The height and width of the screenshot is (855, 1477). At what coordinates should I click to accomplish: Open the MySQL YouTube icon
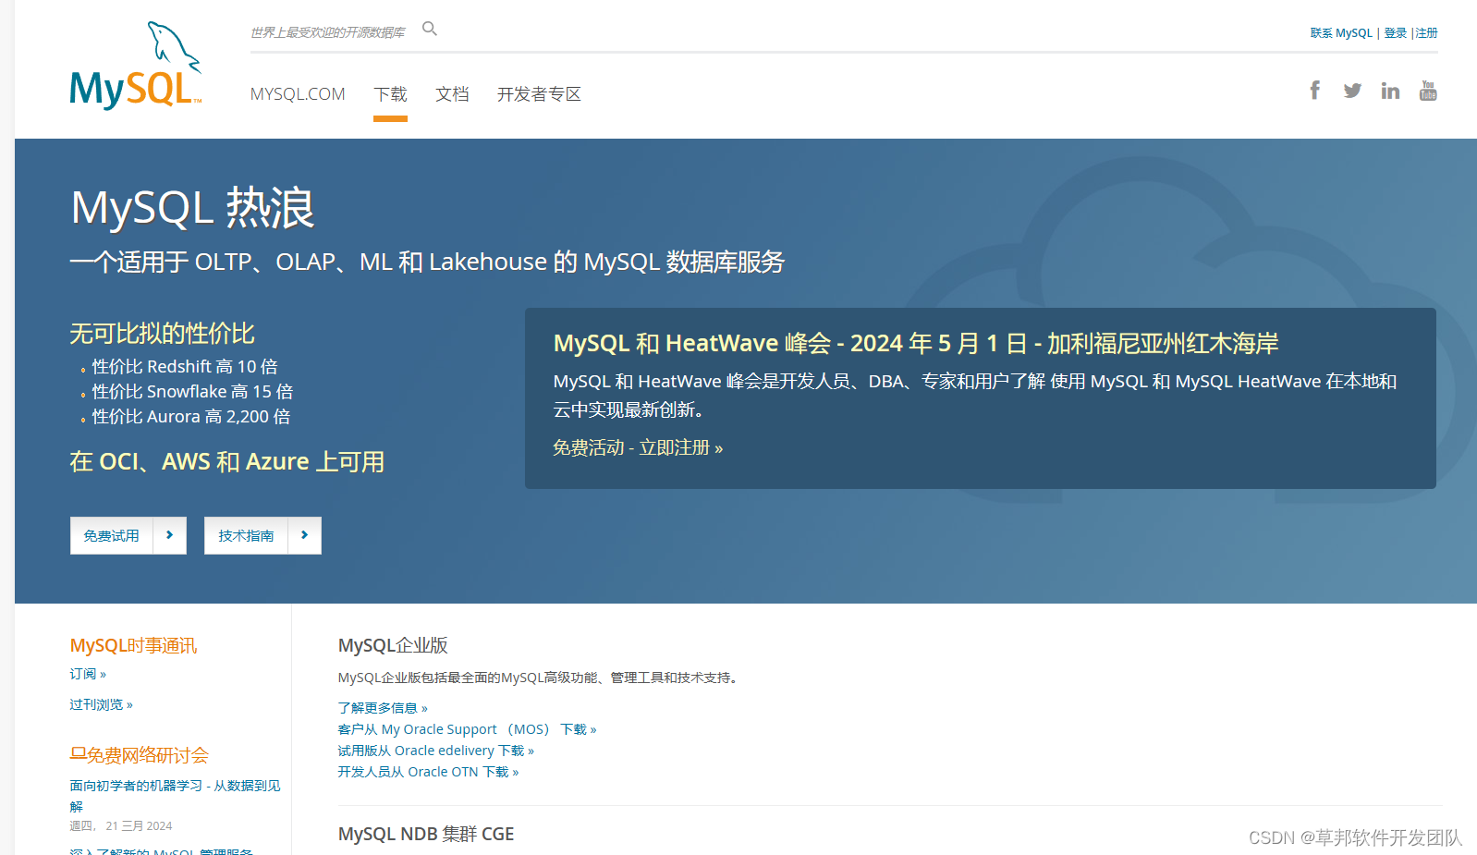(1428, 91)
